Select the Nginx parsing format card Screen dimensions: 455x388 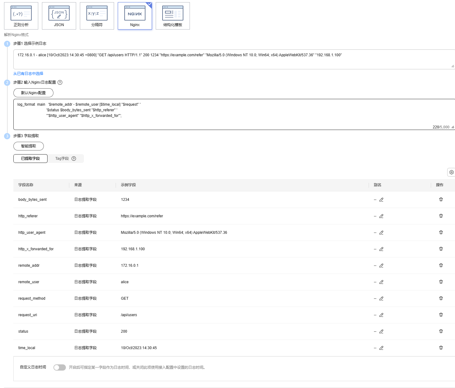tap(135, 16)
